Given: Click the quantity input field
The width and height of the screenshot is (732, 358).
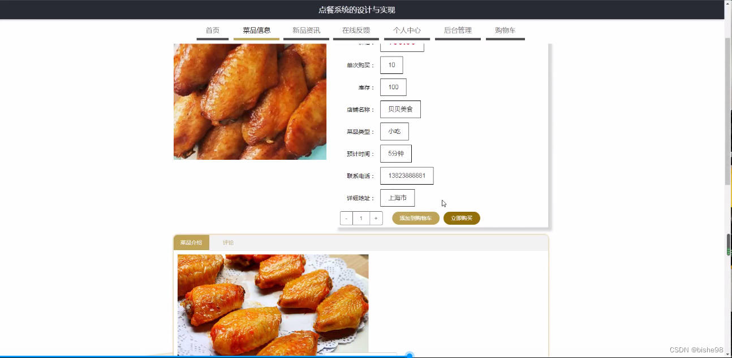Looking at the screenshot, I should click(360, 217).
